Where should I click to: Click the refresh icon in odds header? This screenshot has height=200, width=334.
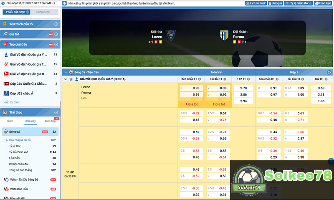pyautogui.click(x=329, y=72)
